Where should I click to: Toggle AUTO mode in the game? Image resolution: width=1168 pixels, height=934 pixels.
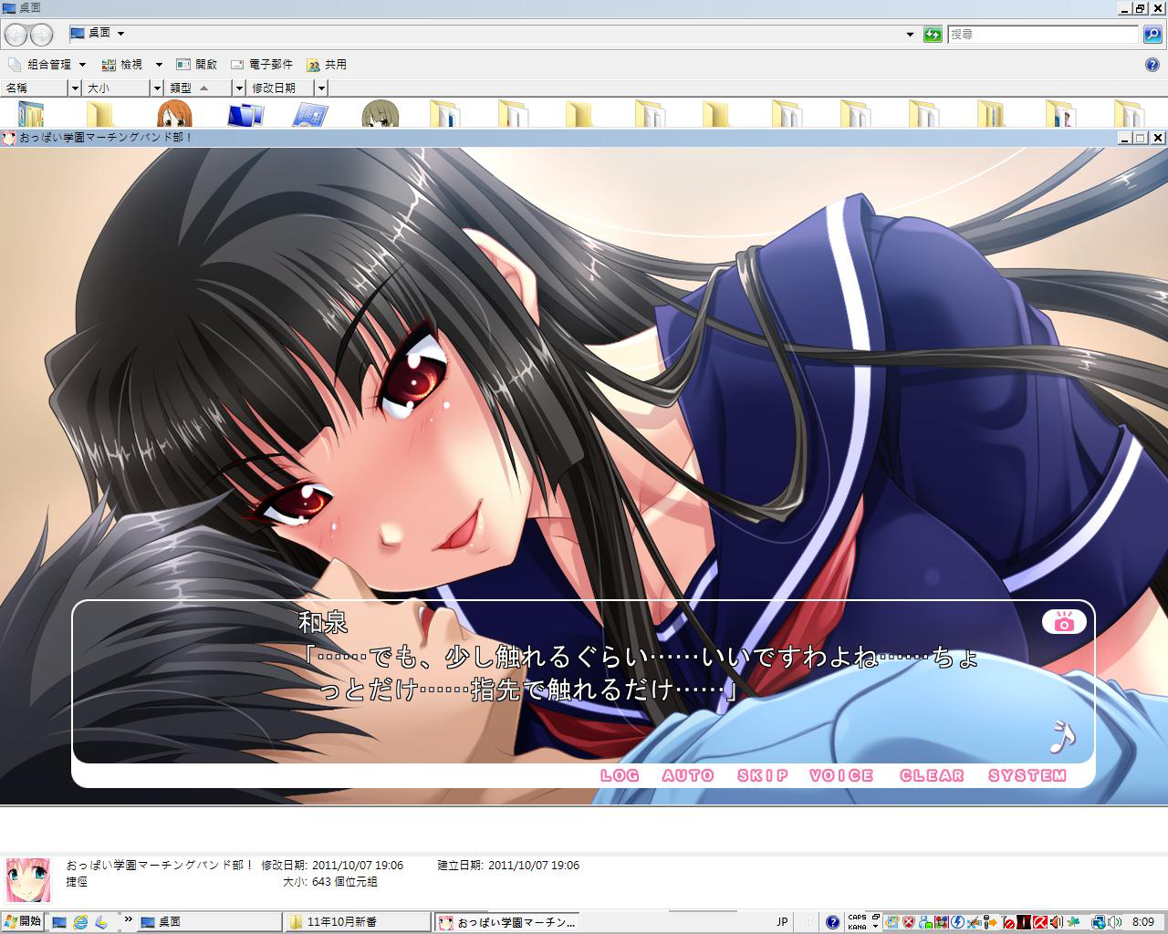coord(688,775)
